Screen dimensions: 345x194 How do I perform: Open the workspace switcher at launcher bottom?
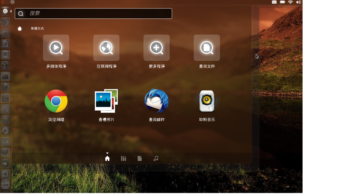pos(5,185)
